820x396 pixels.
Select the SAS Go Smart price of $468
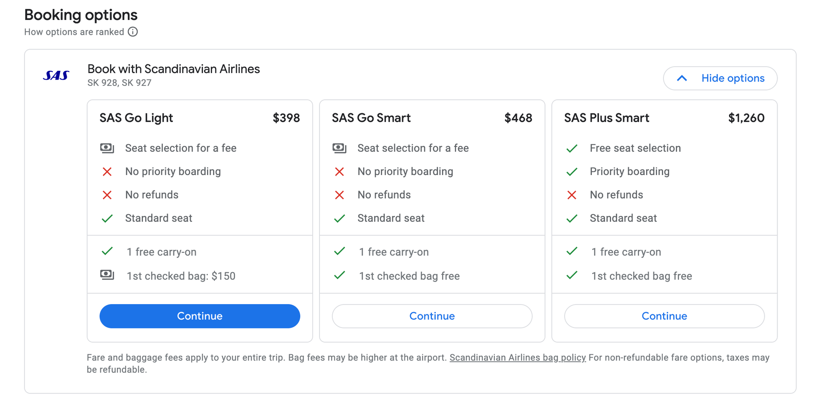(x=519, y=117)
